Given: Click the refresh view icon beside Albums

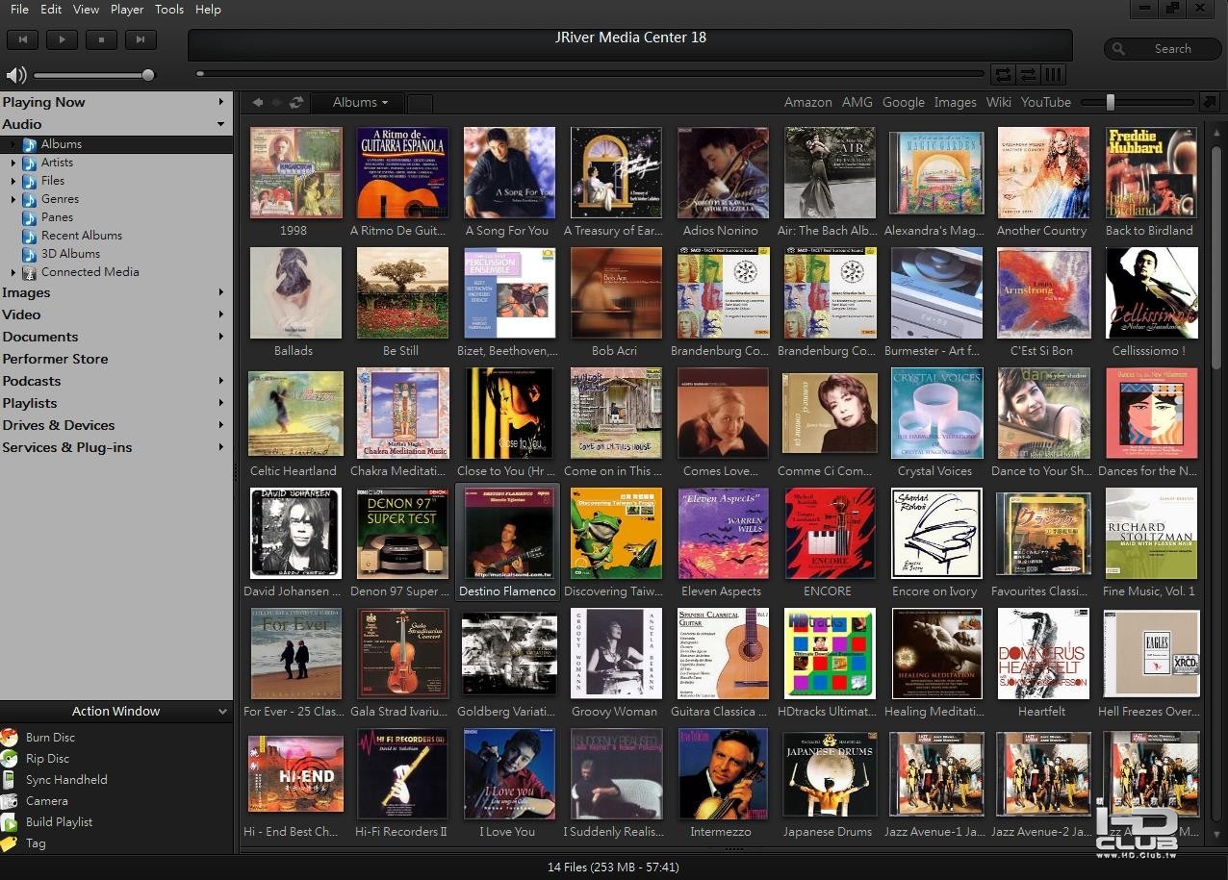Looking at the screenshot, I should tap(296, 103).
